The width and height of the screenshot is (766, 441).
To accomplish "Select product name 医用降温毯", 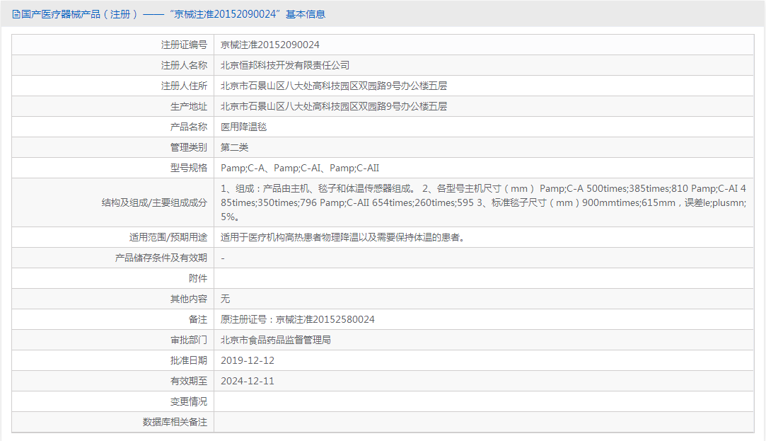I will tap(244, 127).
